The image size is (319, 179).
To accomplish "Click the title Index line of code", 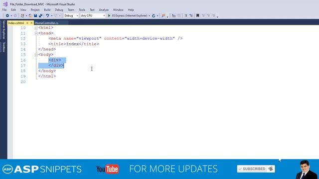I will (74, 44).
